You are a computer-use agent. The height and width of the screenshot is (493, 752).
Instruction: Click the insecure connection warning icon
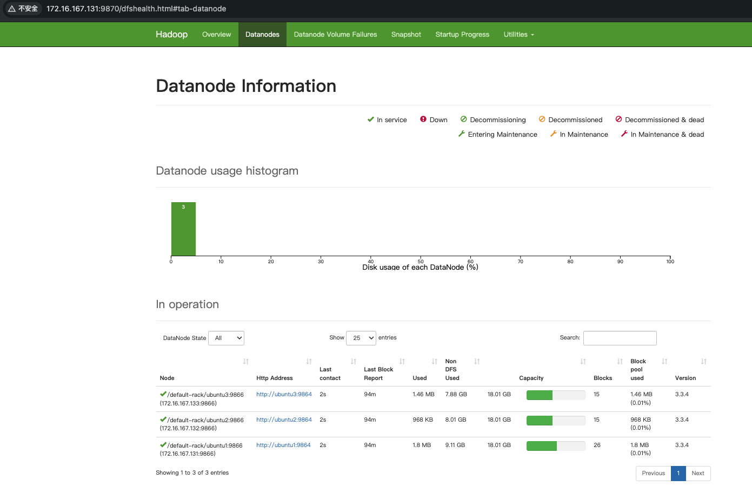pyautogui.click(x=11, y=9)
